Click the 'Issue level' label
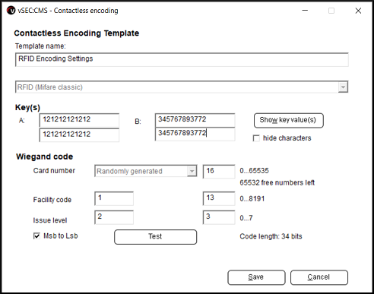 (x=50, y=220)
